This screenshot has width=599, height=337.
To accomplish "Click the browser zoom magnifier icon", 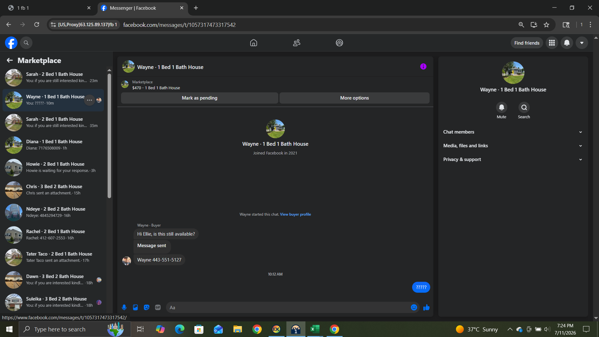I will pos(521,25).
